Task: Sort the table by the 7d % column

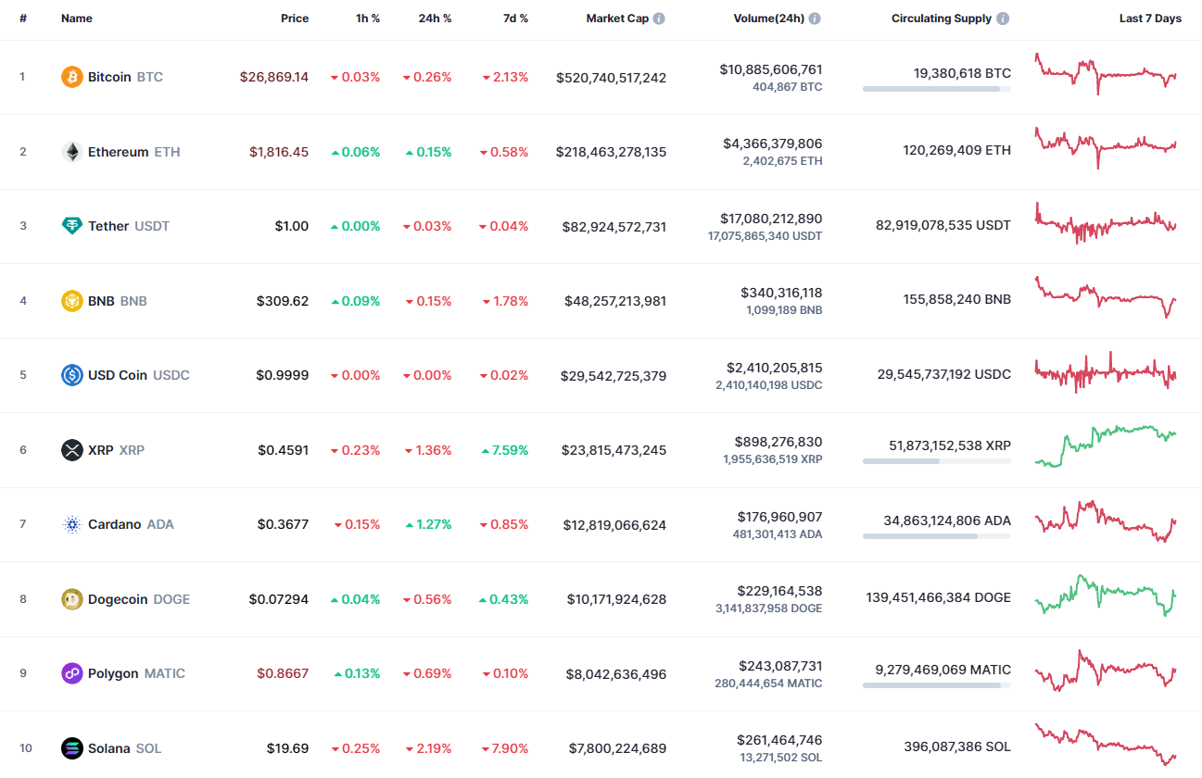Action: coord(516,18)
